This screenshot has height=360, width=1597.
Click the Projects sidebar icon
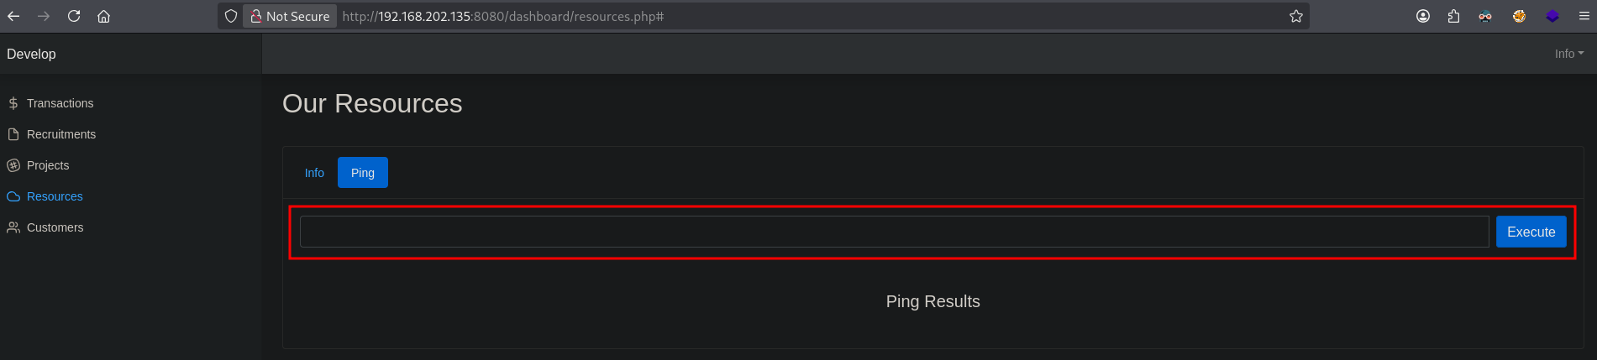tap(13, 165)
